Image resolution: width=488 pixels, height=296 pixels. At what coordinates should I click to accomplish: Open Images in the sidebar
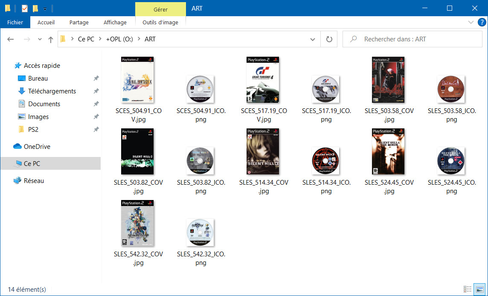pyautogui.click(x=33, y=117)
